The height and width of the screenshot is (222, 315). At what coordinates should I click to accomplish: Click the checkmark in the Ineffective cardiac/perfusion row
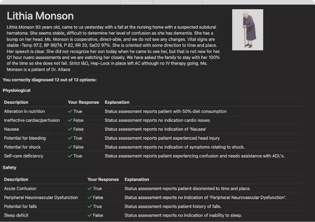pos(70,120)
